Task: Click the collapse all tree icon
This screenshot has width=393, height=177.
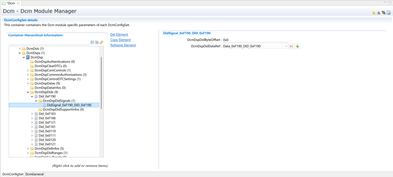Action: 92,42
